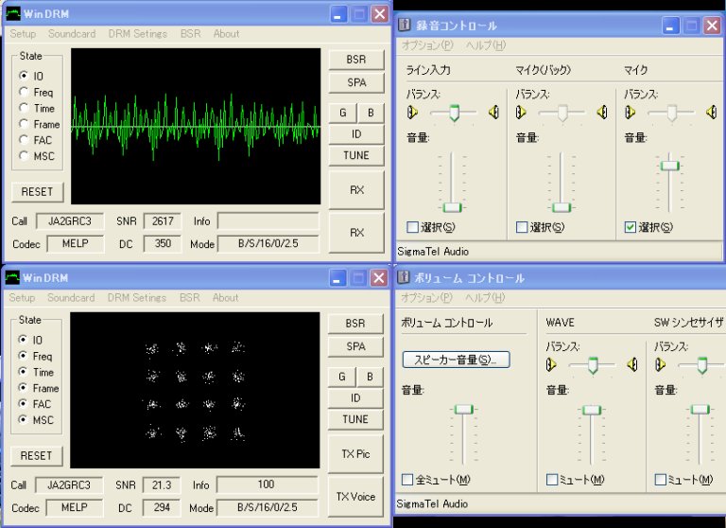Check 全ミュート in volume control

point(407,480)
